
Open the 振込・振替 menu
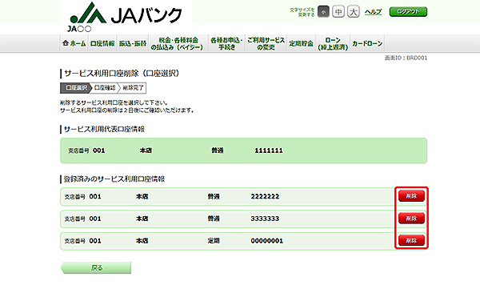(133, 43)
